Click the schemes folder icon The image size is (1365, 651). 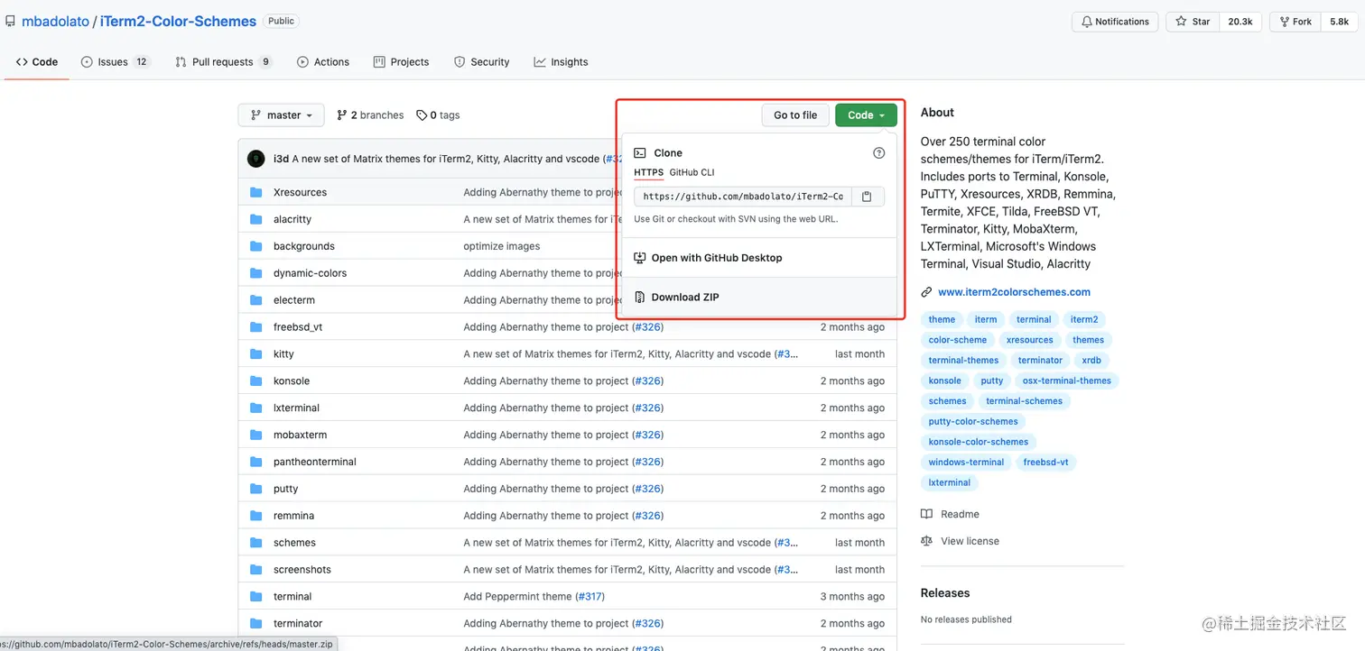point(255,543)
